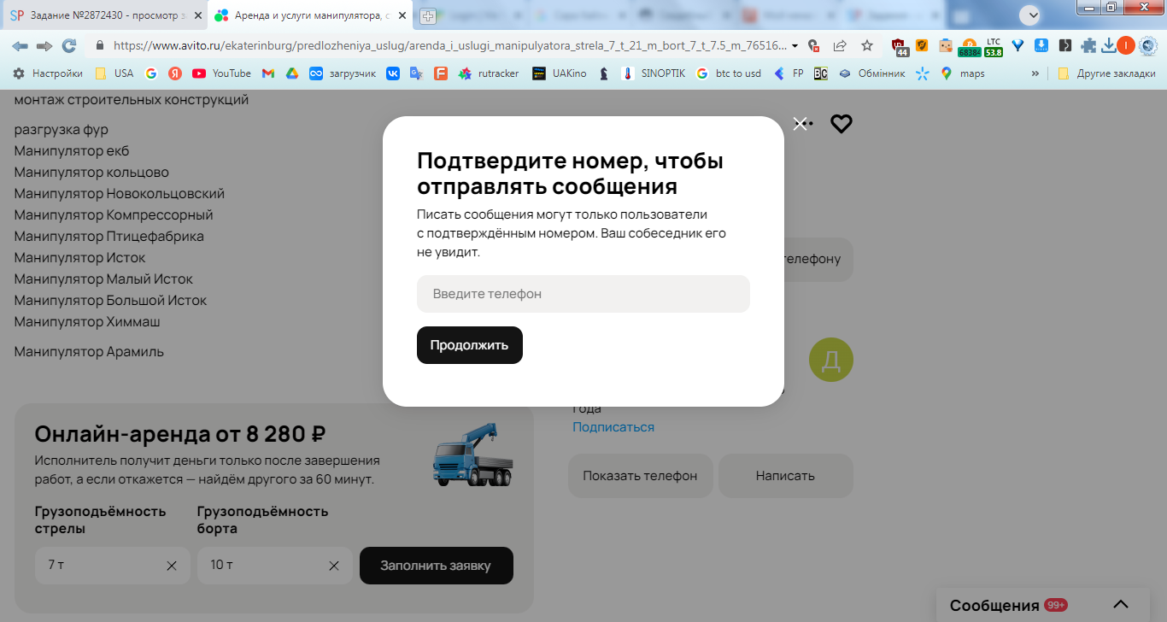
Task: Close the phone confirmation dialog
Action: point(800,124)
